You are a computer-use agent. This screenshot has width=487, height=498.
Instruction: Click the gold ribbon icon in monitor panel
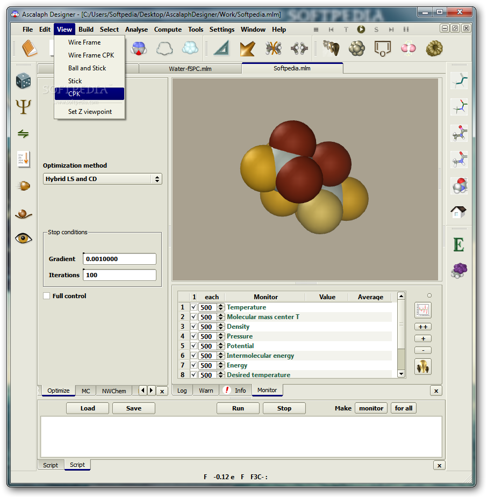(x=423, y=367)
